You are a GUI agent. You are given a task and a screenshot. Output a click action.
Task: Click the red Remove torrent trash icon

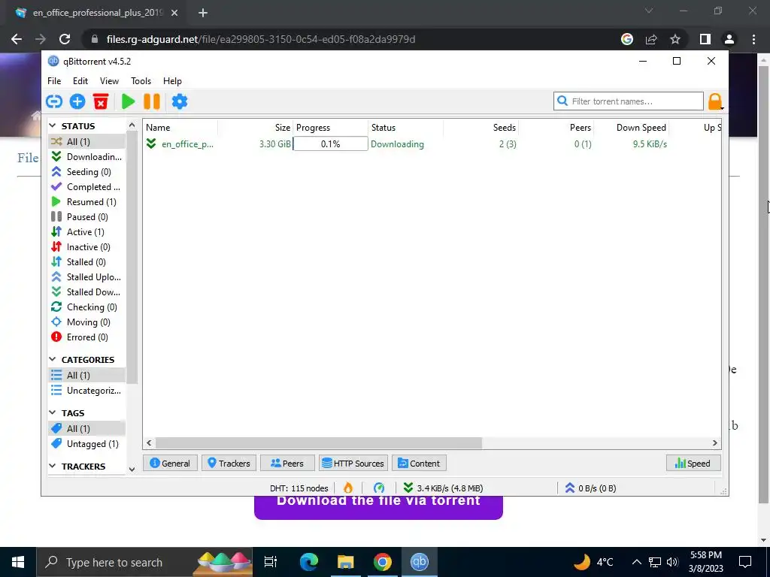click(x=101, y=101)
